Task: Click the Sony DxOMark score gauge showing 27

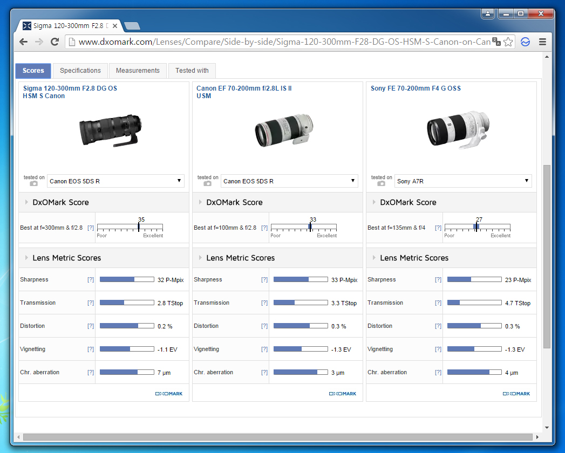Action: point(478,227)
